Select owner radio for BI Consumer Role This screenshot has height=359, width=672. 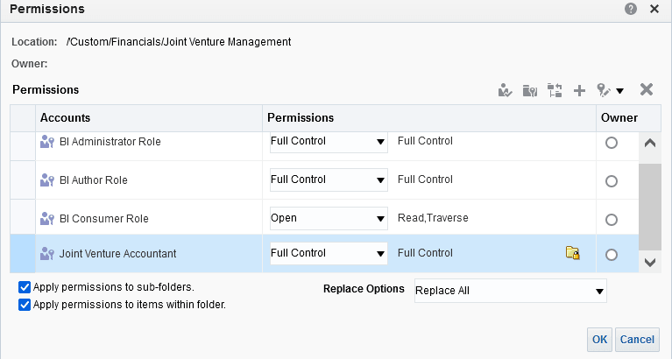[x=612, y=219]
